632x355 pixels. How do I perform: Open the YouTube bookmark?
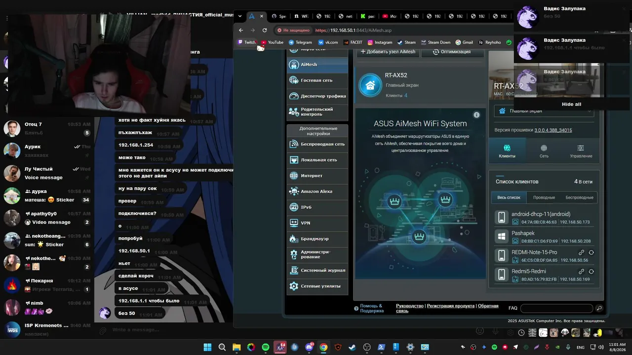[272, 42]
